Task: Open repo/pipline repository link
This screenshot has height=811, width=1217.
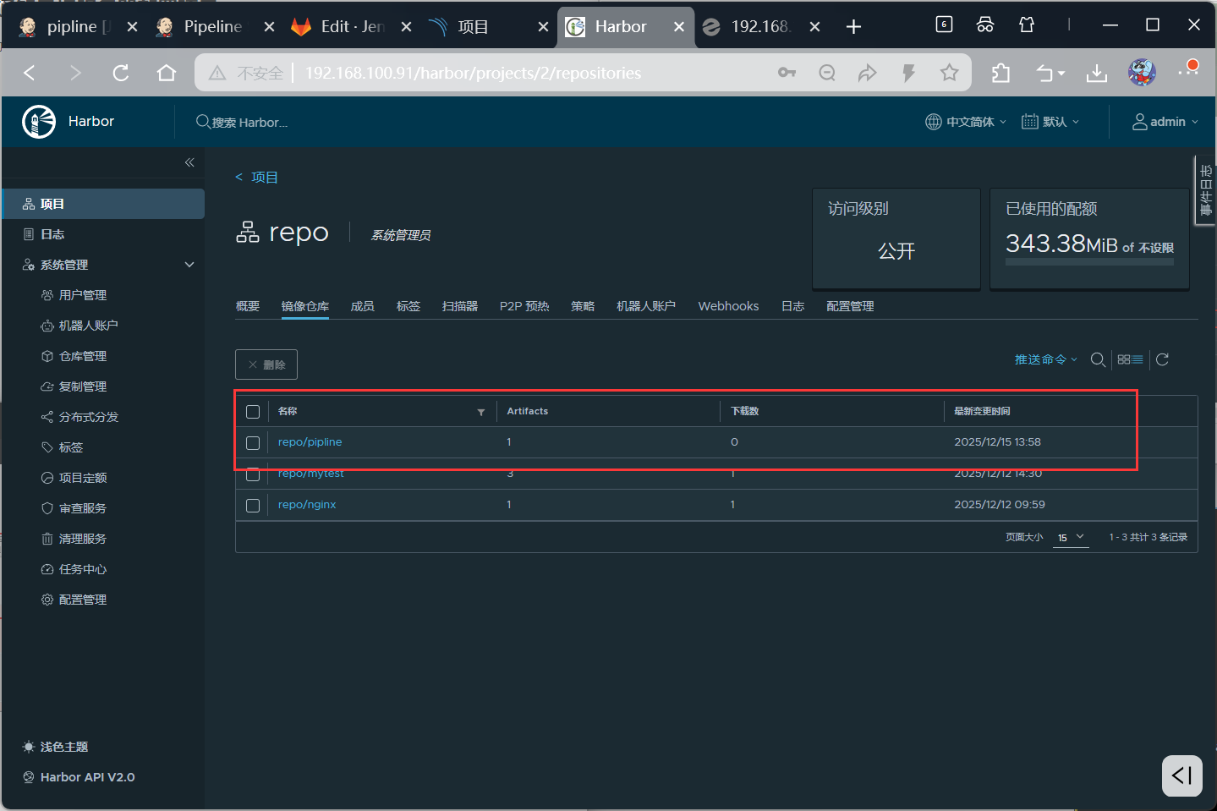Action: click(310, 442)
